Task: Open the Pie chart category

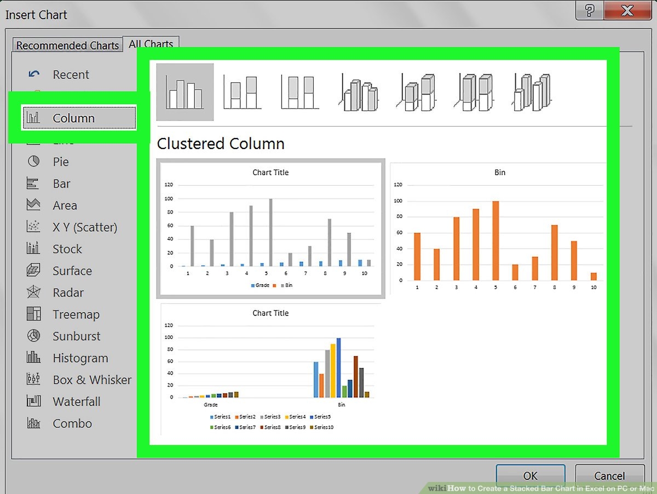Action: coord(60,162)
